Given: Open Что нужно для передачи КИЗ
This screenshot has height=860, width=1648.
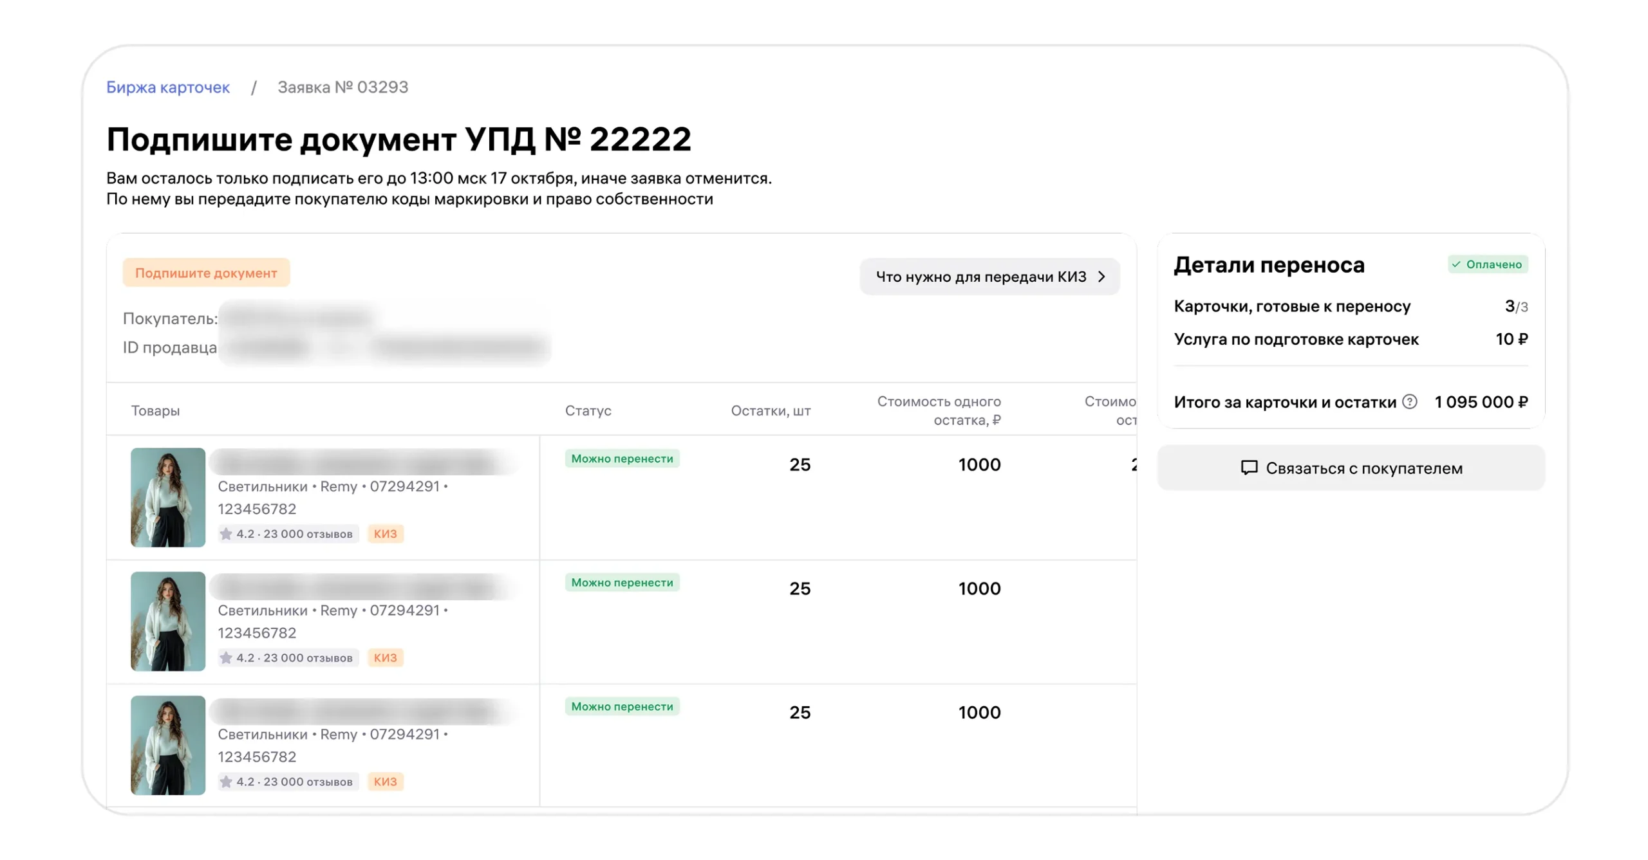Looking at the screenshot, I should point(989,277).
